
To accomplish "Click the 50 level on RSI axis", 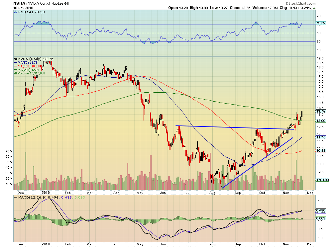I will tap(318, 33).
